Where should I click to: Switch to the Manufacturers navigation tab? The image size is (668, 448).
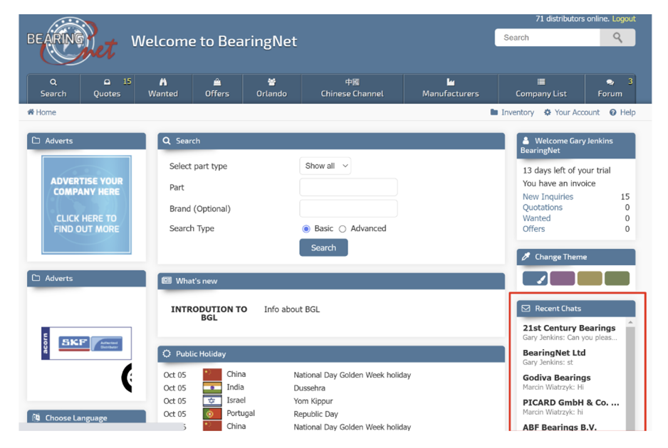(451, 88)
